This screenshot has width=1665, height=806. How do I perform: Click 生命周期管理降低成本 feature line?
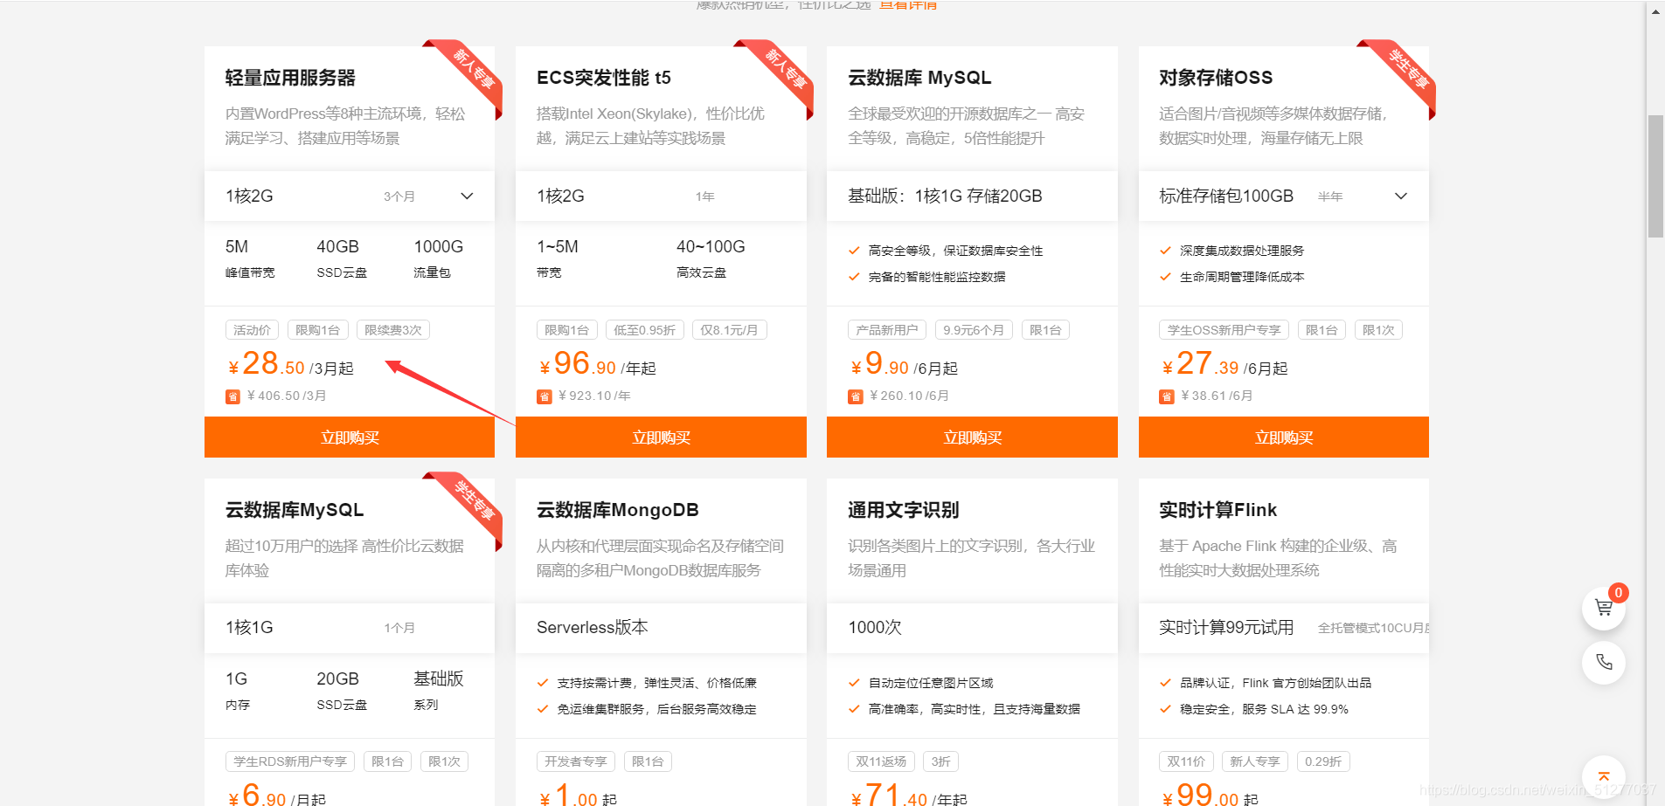[x=1232, y=277]
